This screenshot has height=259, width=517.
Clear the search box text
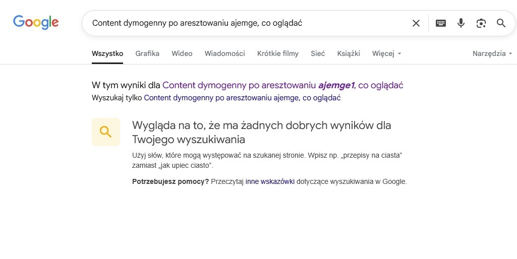(416, 23)
